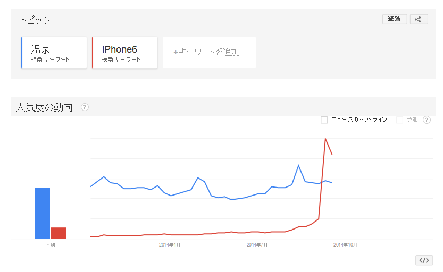Click the red line peak point
This screenshot has width=443, height=272.
pyautogui.click(x=325, y=139)
